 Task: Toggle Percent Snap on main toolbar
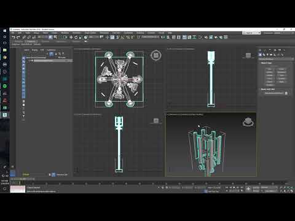tap(128, 37)
